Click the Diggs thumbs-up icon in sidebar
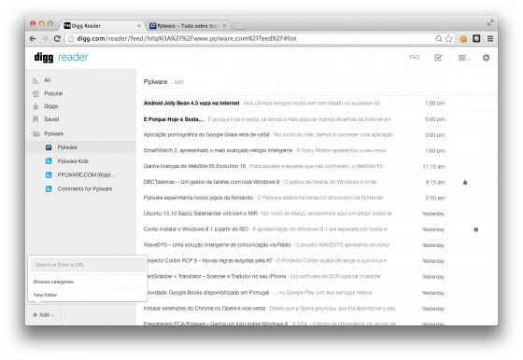Viewport: 523px width, 360px height. coord(35,106)
